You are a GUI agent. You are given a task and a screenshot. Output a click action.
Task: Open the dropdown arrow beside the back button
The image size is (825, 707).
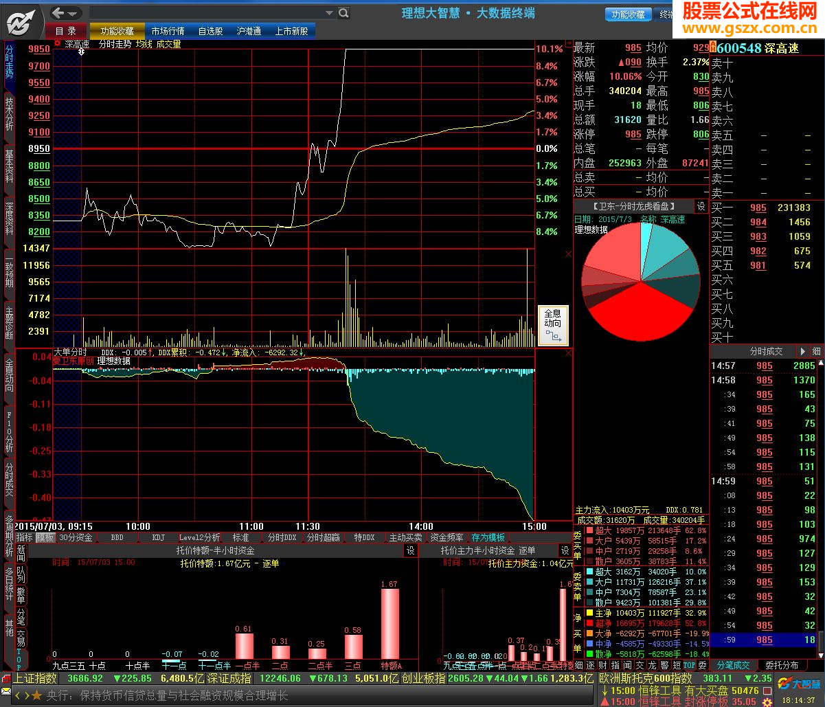tap(73, 12)
